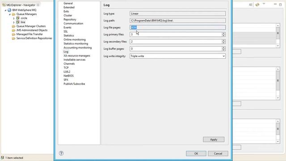
Task: Click the Queue Managers folder icon
Action: 13,14
